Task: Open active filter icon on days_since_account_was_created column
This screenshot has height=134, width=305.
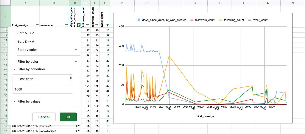Action: coord(79,25)
